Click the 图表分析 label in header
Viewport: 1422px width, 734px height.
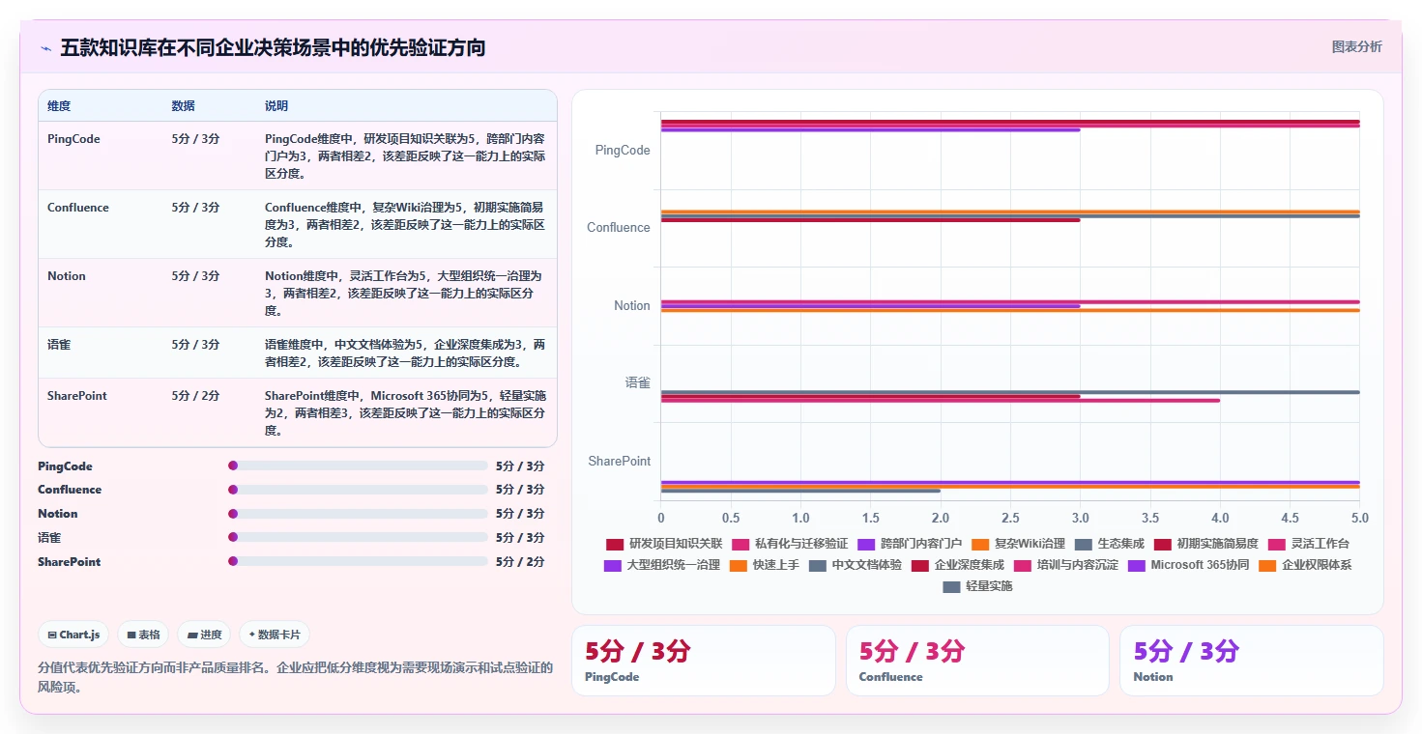pos(1356,46)
